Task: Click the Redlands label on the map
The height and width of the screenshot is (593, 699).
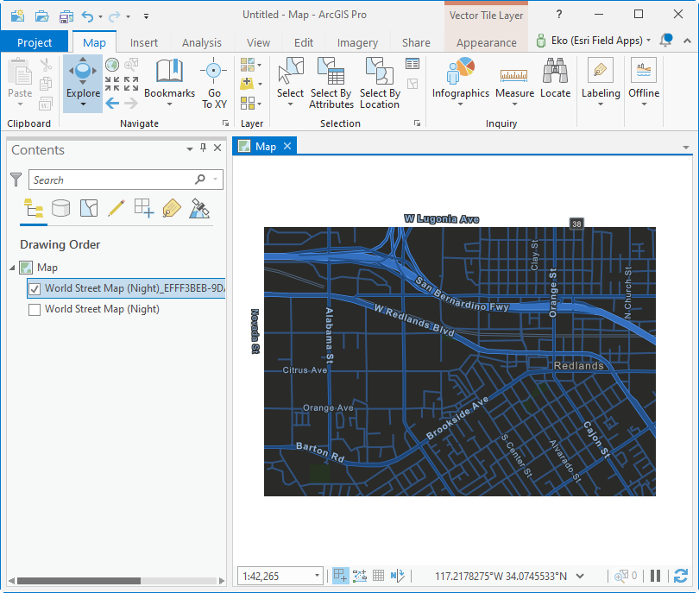Action: tap(578, 366)
